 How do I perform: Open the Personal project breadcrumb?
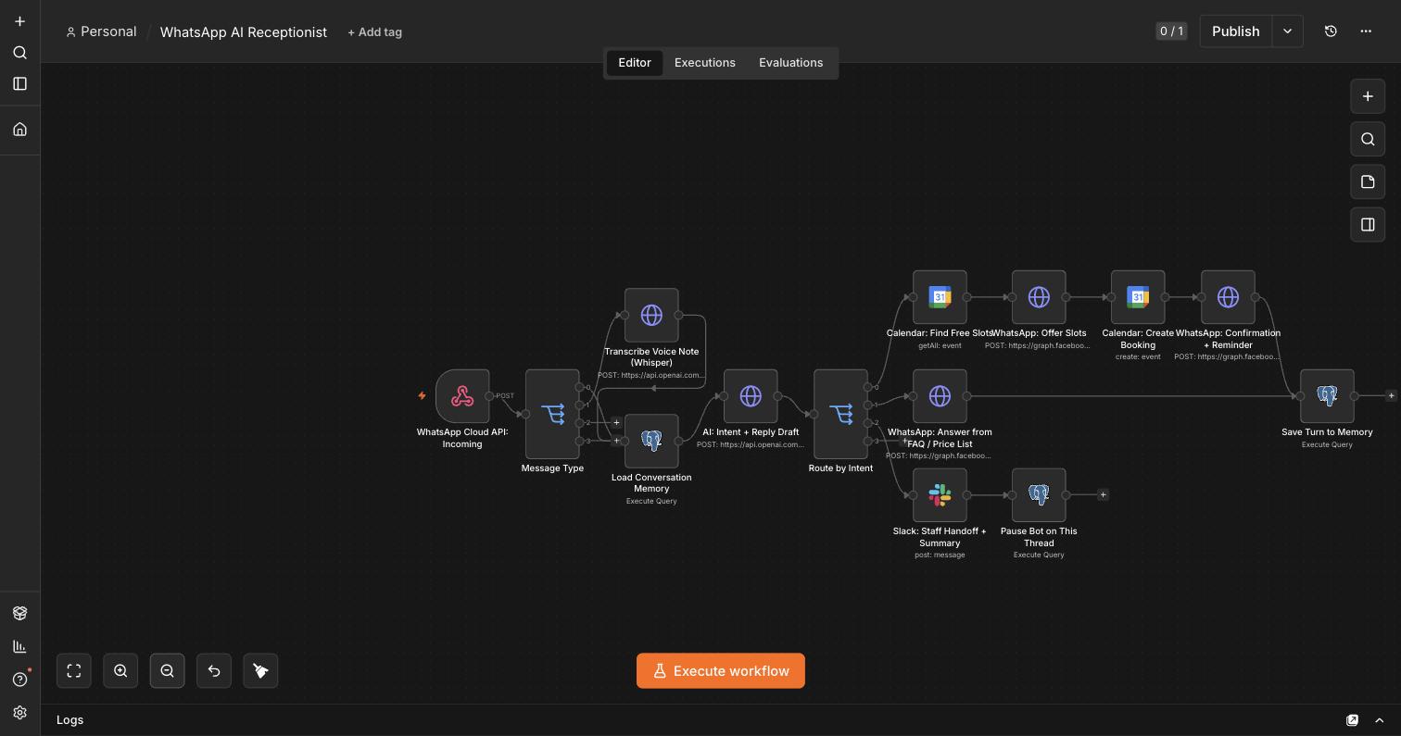101,31
